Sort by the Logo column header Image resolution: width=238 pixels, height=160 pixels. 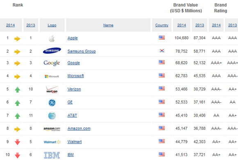[x=52, y=25]
